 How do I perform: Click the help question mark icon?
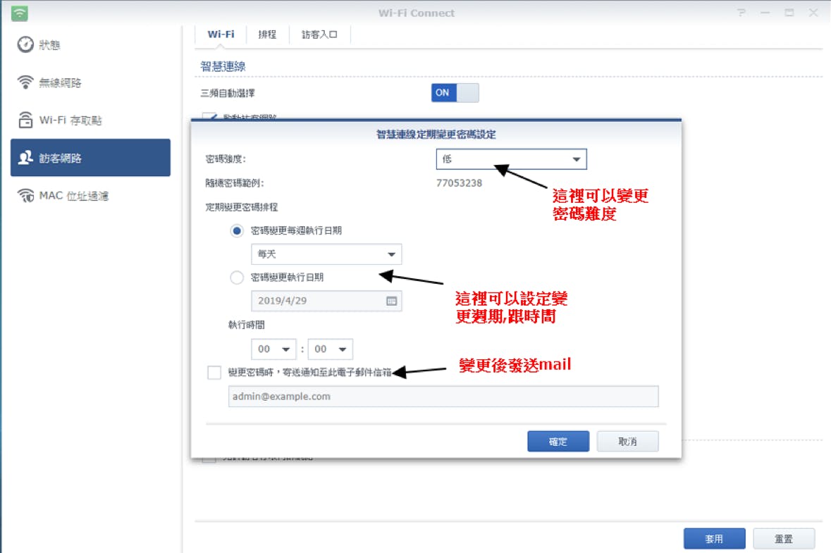(741, 13)
